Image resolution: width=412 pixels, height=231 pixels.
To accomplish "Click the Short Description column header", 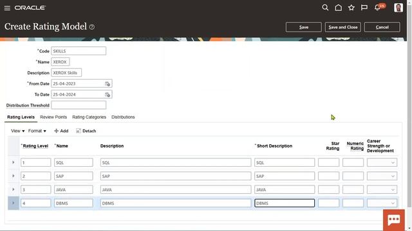I will pos(274,146).
